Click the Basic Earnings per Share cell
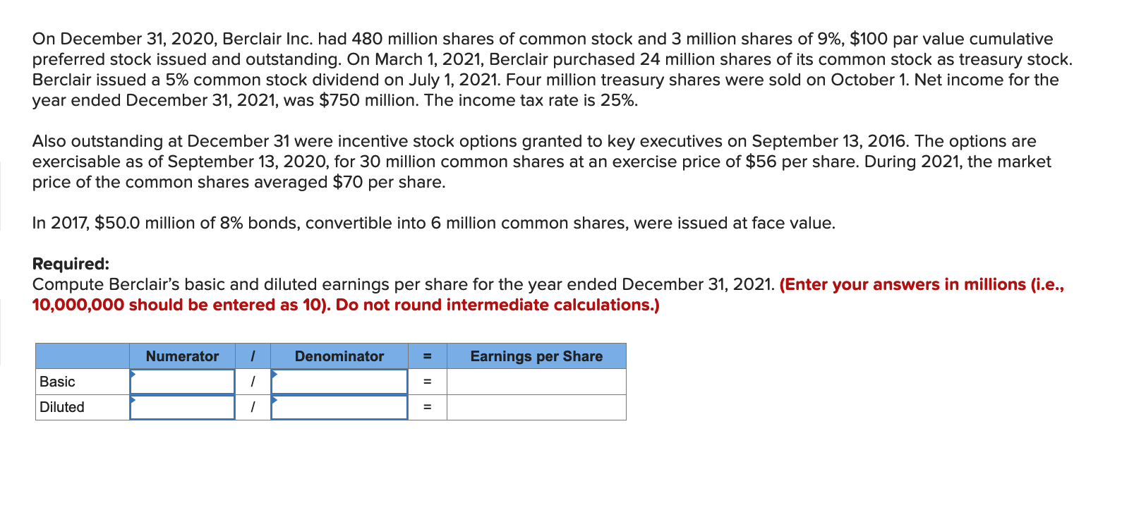 (x=538, y=382)
